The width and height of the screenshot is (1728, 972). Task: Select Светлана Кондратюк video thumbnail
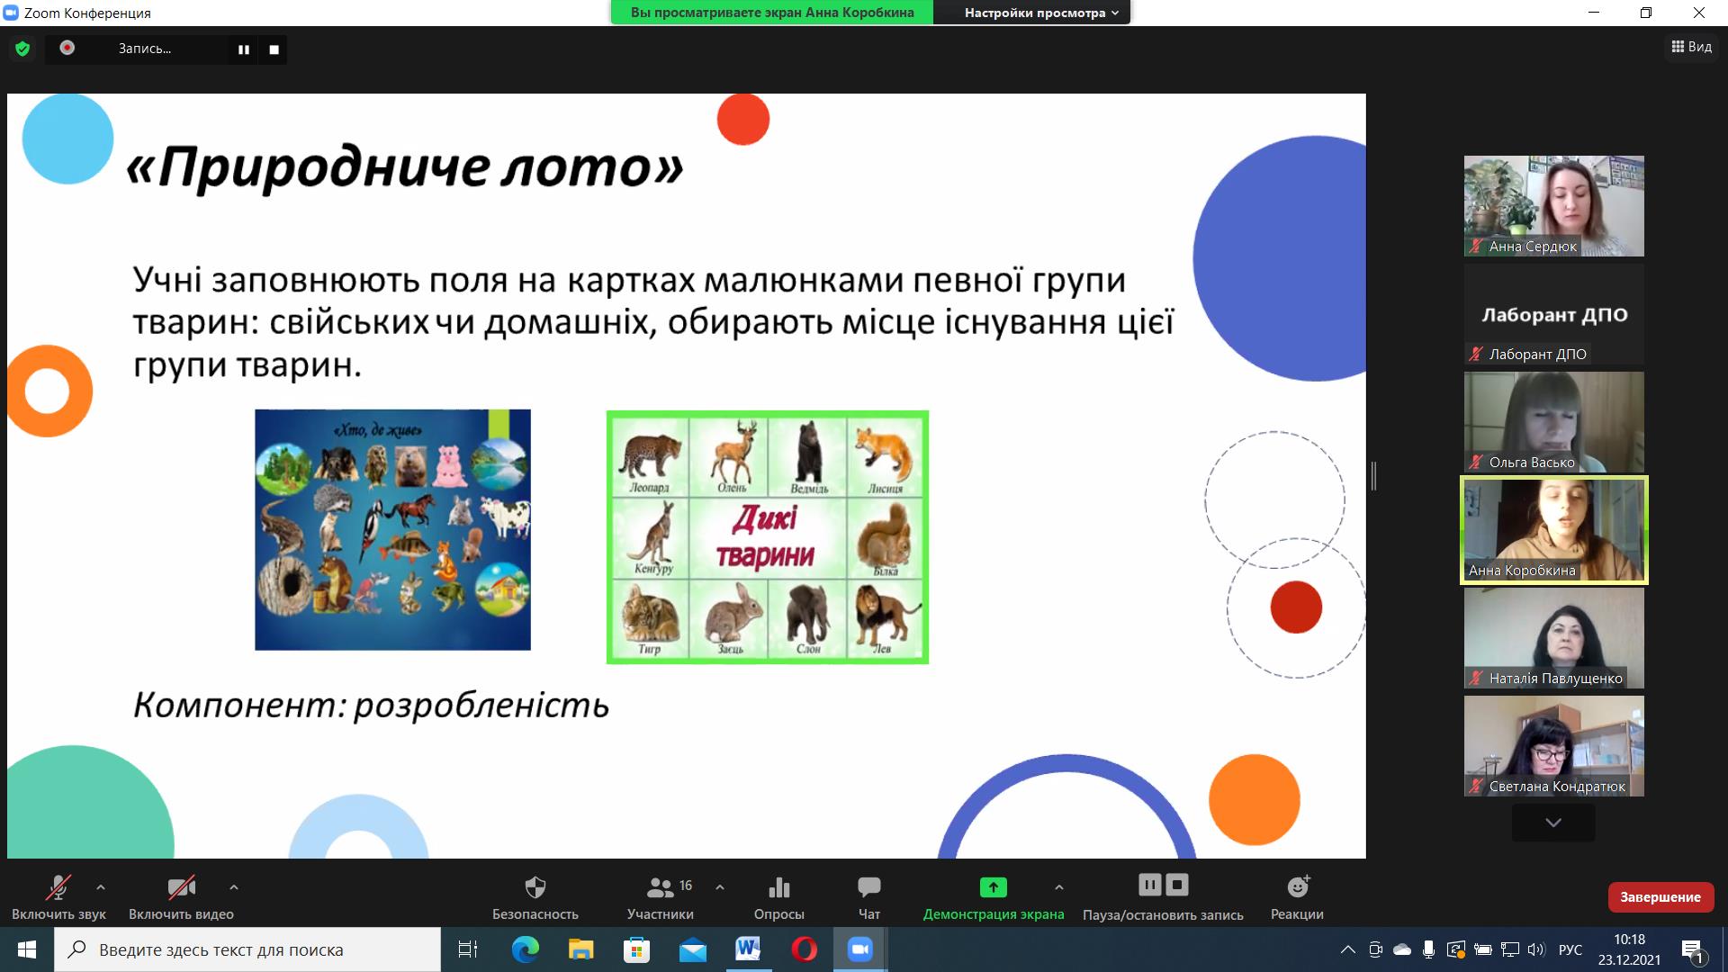tap(1553, 746)
